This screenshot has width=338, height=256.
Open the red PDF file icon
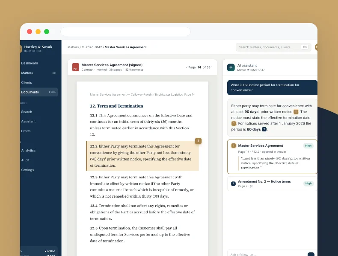tap(75, 67)
